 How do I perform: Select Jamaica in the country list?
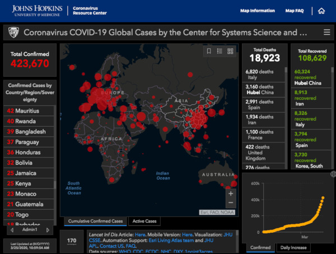click(x=29, y=173)
